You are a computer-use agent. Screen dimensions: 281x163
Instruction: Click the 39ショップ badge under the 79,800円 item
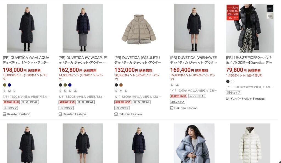[233, 93]
